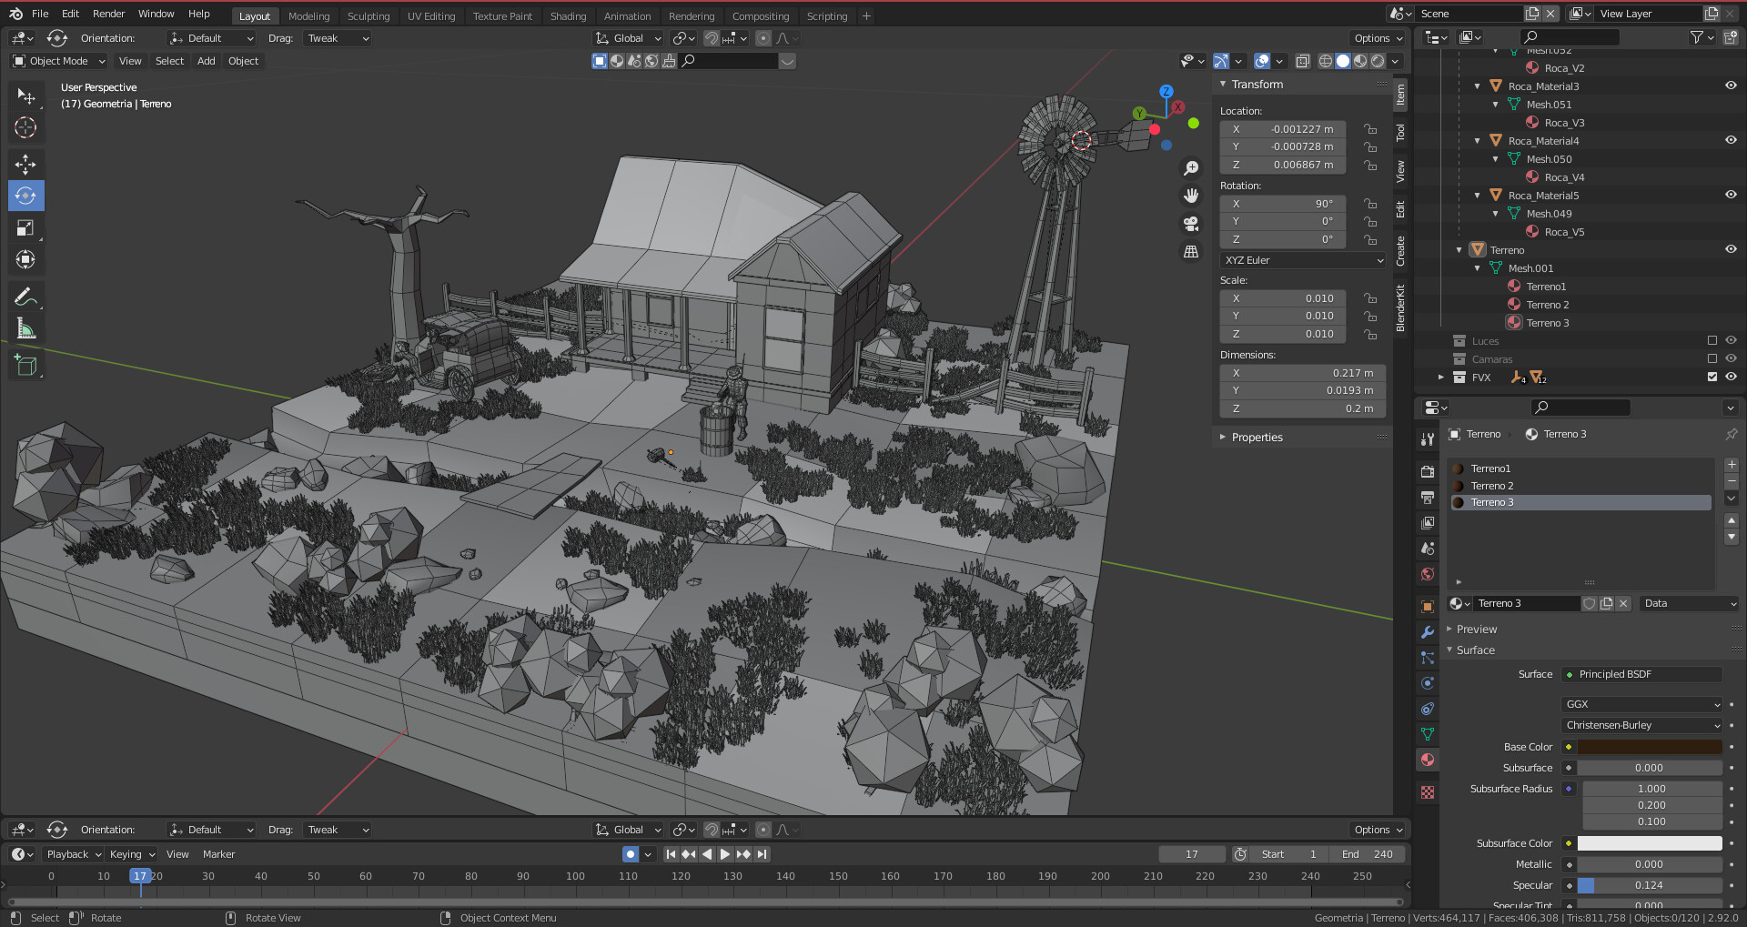Hide the Roca_Material3 object
This screenshot has width=1747, height=927.
1731,86
